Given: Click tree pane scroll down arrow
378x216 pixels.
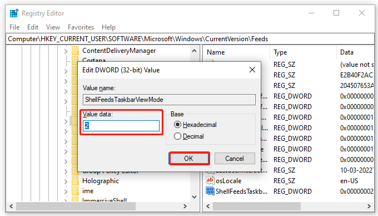Looking at the screenshot, I should (x=195, y=197).
